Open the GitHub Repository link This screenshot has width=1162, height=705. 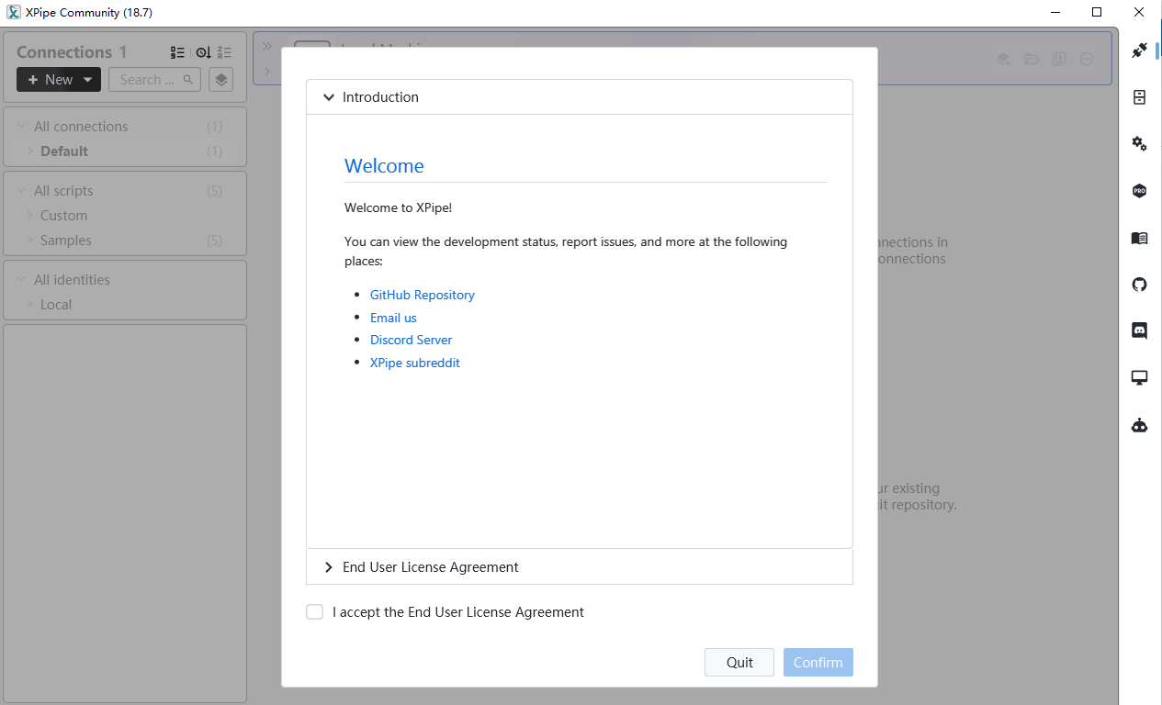[423, 295]
